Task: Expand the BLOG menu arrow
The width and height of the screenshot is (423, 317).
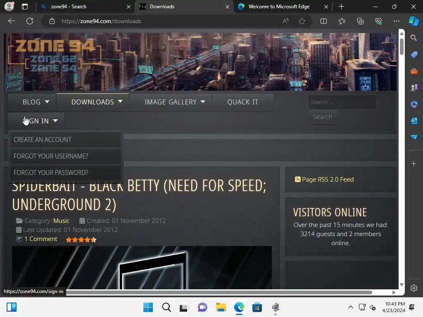Action: pos(47,102)
